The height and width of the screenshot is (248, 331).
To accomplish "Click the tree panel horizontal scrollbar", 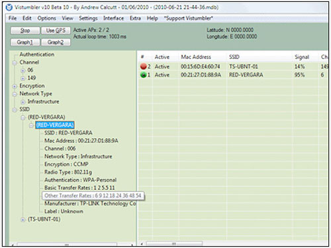I will (67, 244).
